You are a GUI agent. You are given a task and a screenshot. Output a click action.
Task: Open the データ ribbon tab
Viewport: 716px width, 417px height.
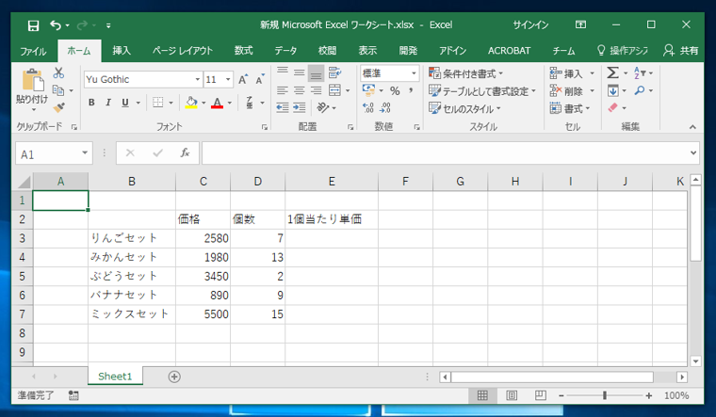point(285,51)
